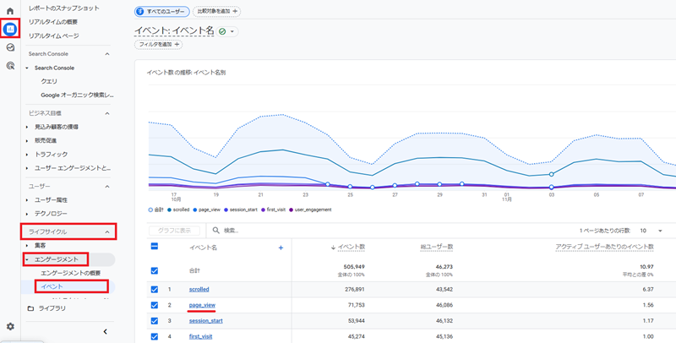
Task: Open the page_view event link
Action: click(x=202, y=305)
